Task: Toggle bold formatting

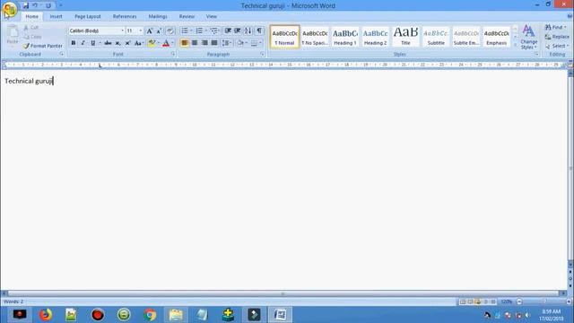Action: point(74,43)
